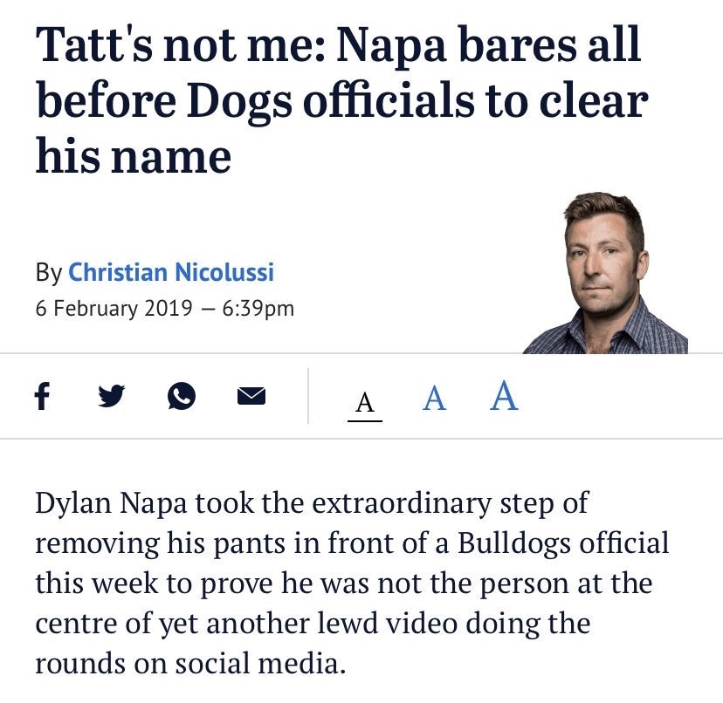The height and width of the screenshot is (703, 723).
Task: Select the small text size A
Action: point(365,402)
